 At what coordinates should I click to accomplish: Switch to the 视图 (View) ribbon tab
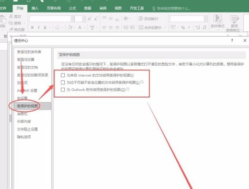point(118,8)
